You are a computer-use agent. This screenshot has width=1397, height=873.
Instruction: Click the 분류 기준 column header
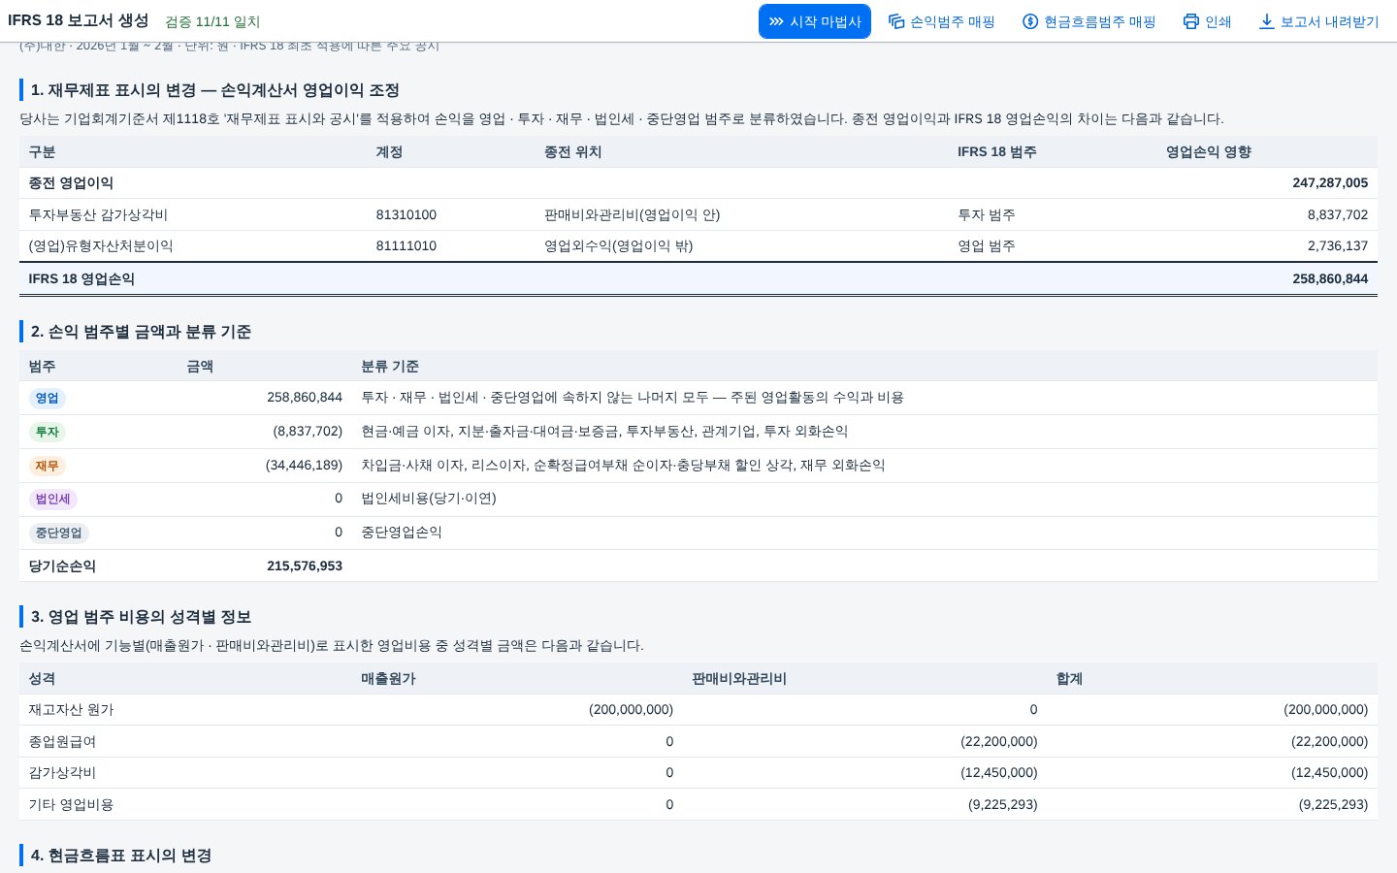[x=390, y=366]
